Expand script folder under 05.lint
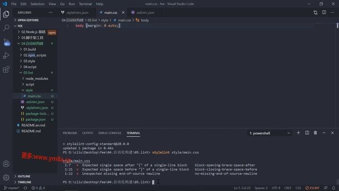The height and width of the screenshot is (191, 339). (30, 84)
